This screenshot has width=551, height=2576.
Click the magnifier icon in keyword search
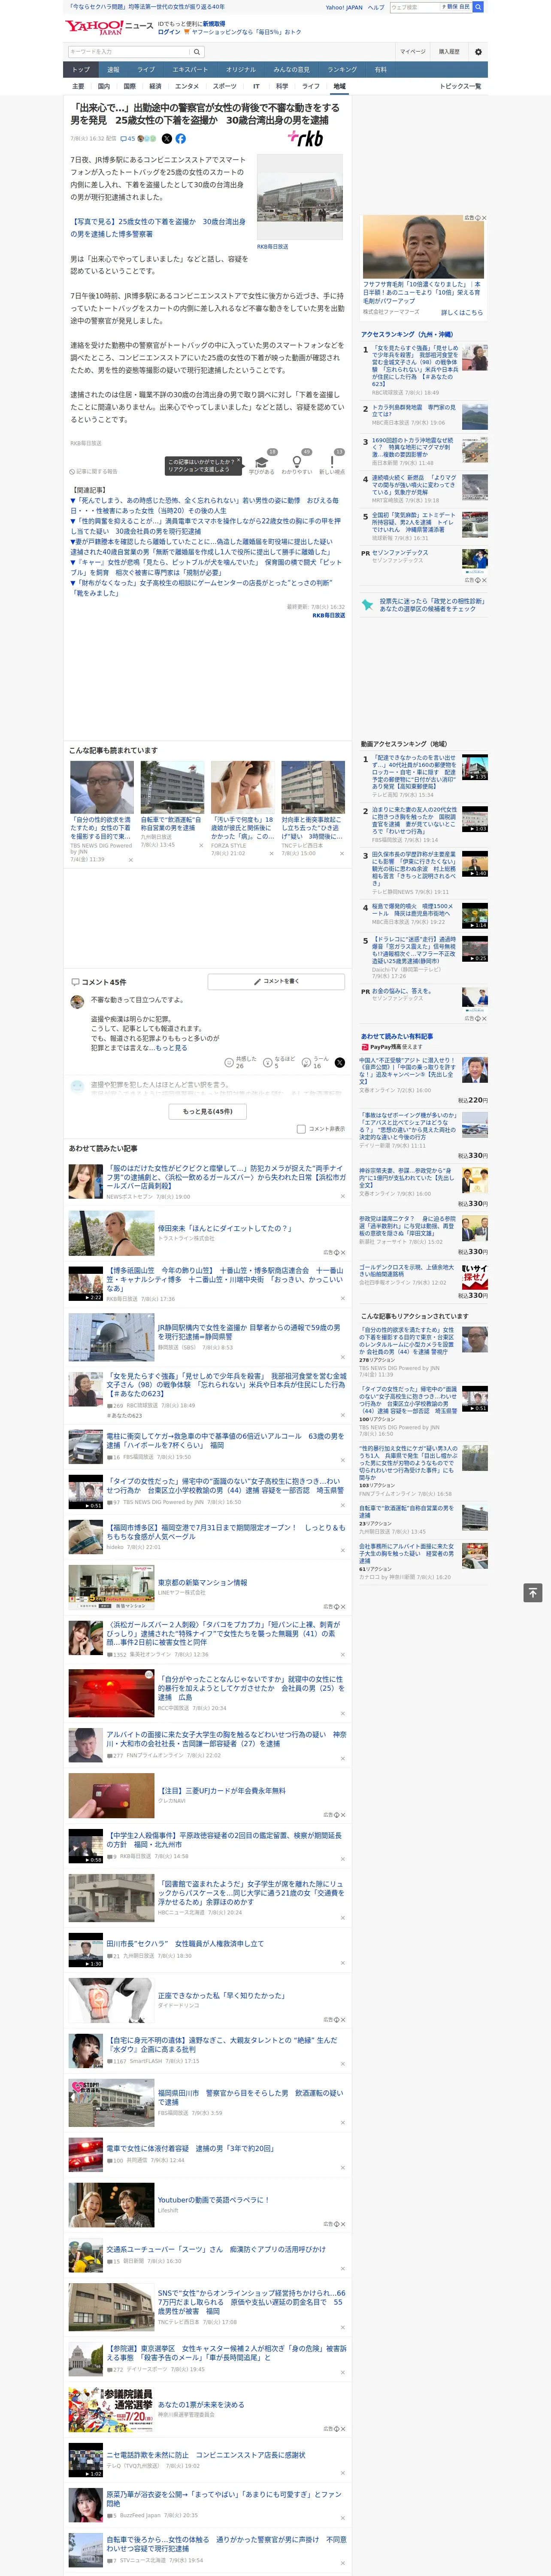[x=197, y=52]
